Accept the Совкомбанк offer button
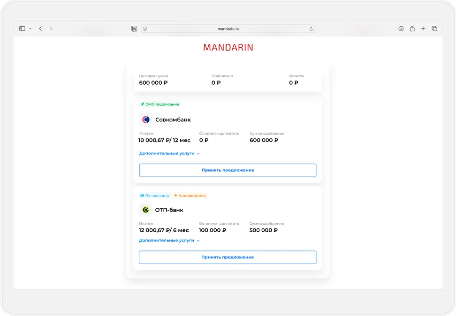Screen dimensions: 456x316 pyautogui.click(x=228, y=170)
